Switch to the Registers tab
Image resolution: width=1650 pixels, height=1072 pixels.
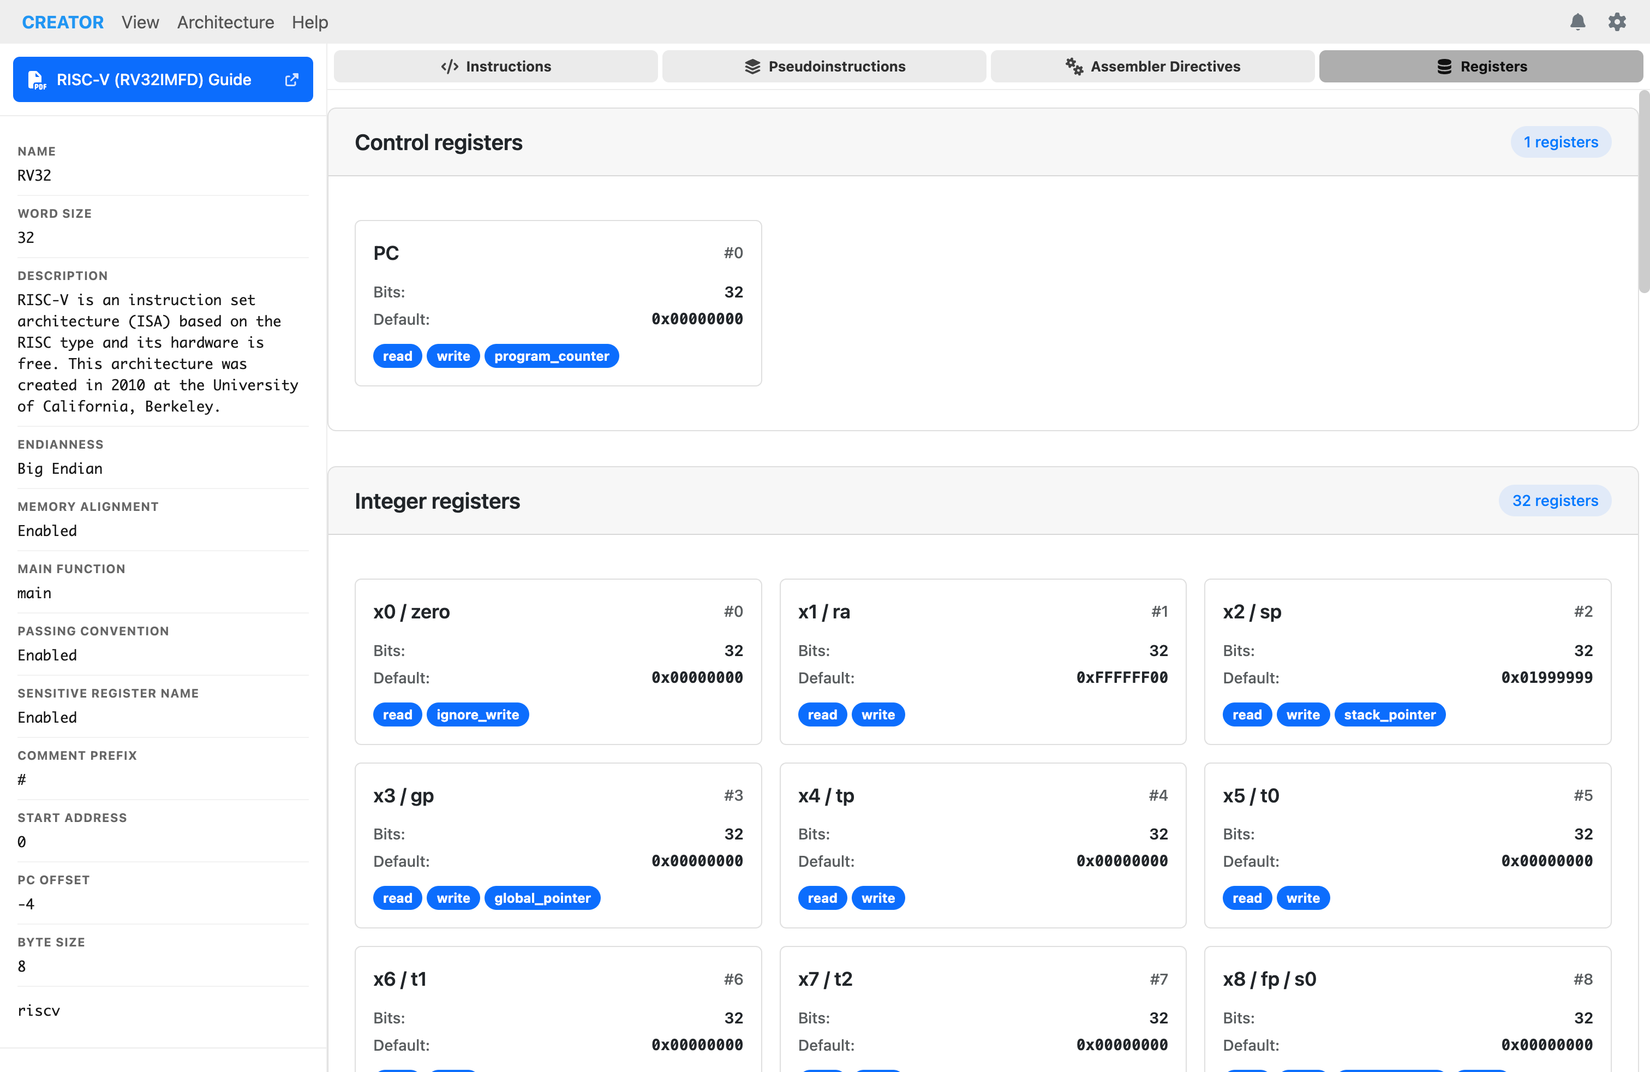click(1481, 66)
